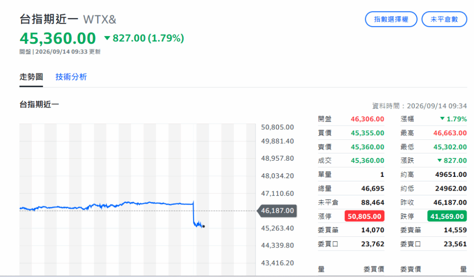474x277 pixels.
Task: Click the main price 45,360.00 header
Action: click(x=58, y=38)
